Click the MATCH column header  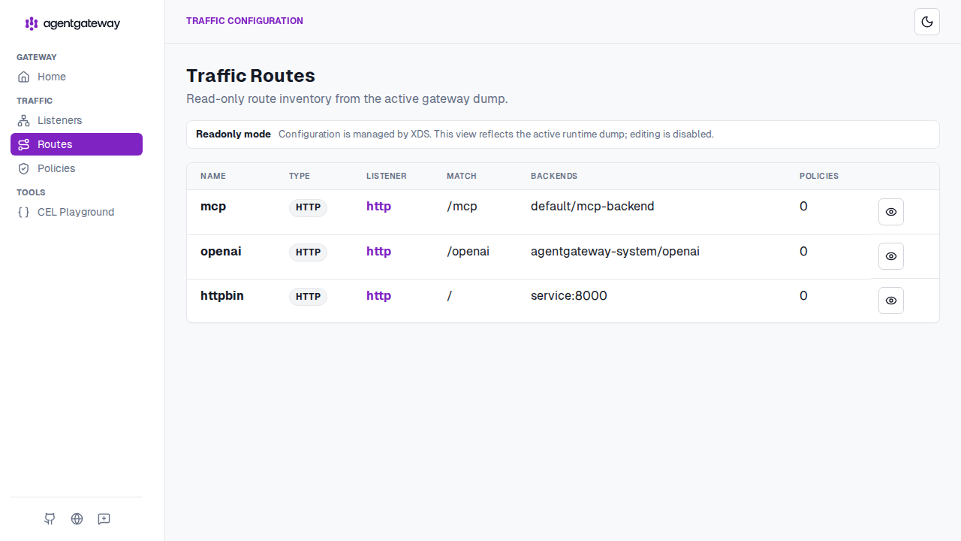[462, 176]
